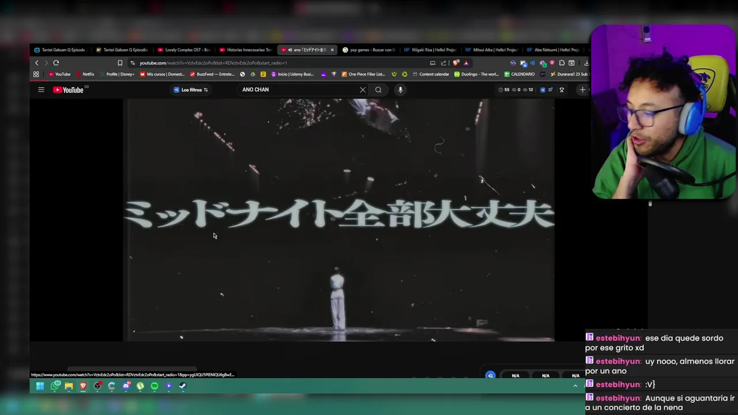Click the blue IQ badge below the video

tap(490, 375)
